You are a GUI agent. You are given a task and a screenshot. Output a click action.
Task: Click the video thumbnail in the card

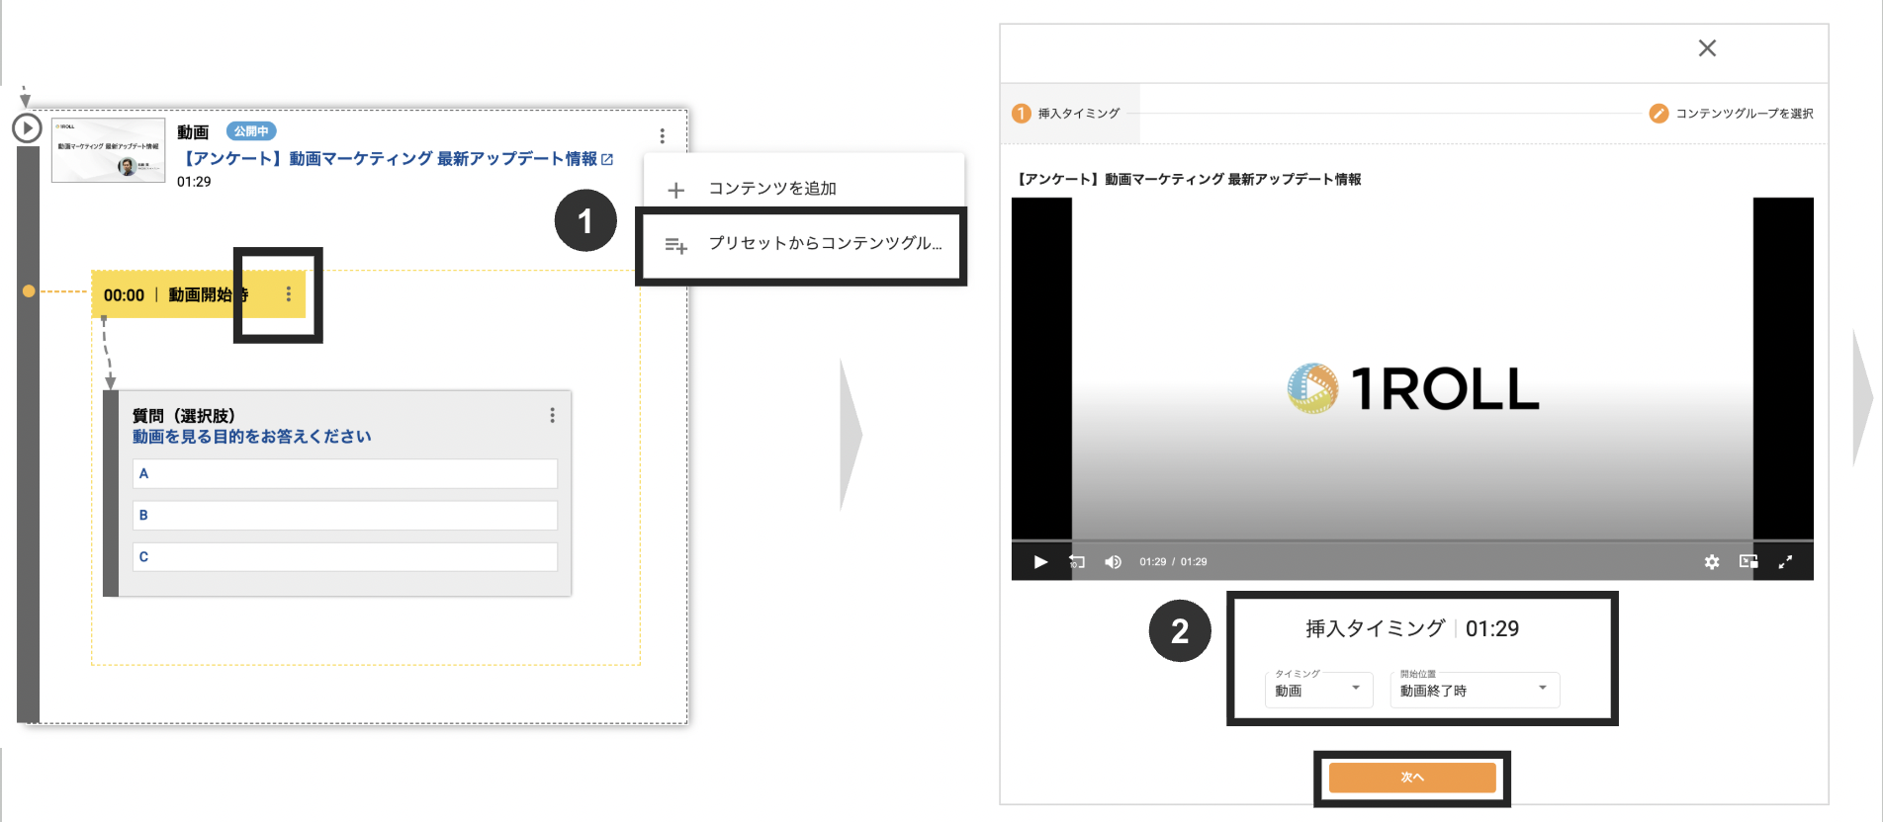(108, 150)
